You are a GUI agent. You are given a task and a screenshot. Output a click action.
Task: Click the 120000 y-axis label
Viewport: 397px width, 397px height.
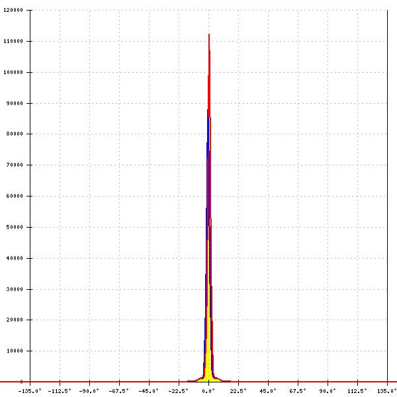pos(13,10)
